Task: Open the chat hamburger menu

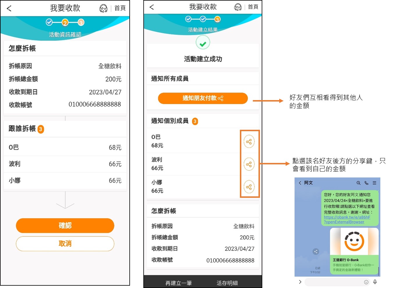Action: 375,183
